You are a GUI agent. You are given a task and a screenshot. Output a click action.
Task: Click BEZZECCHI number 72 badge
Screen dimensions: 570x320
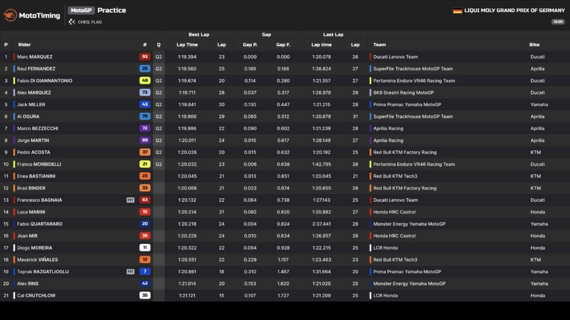coord(145,128)
